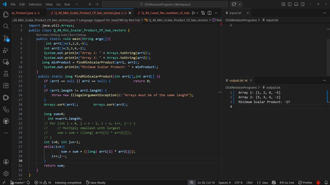
Task: Toggle the Primary Side Bar visibility
Action: (290, 4)
